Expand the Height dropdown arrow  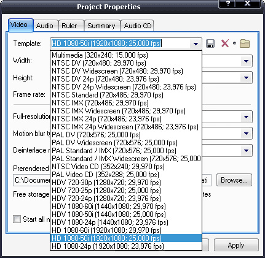246,78
